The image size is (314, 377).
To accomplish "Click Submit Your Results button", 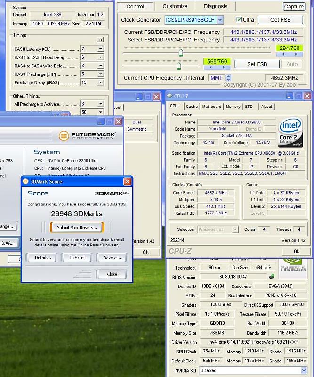I will [77, 227].
